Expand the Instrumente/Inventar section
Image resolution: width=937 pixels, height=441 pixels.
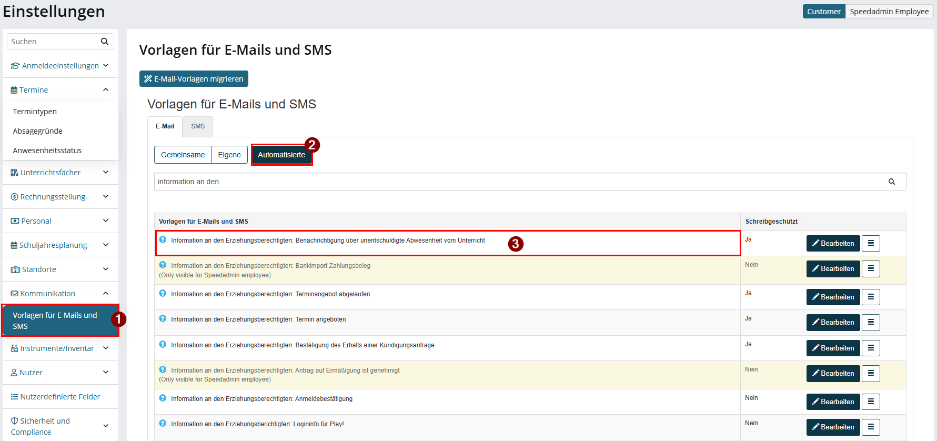(60, 348)
